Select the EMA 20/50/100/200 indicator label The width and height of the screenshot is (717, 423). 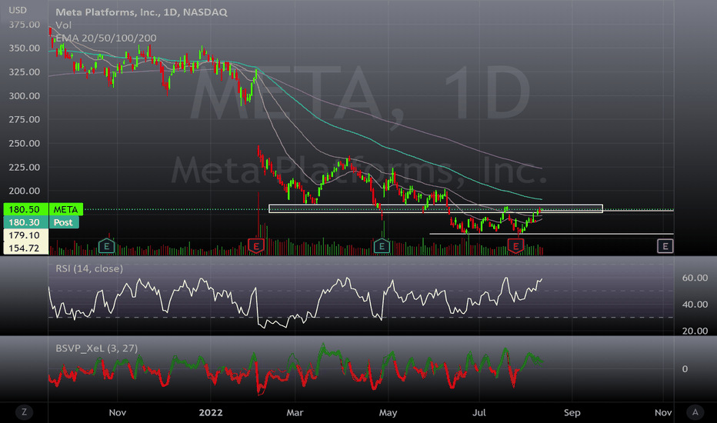tap(106, 38)
